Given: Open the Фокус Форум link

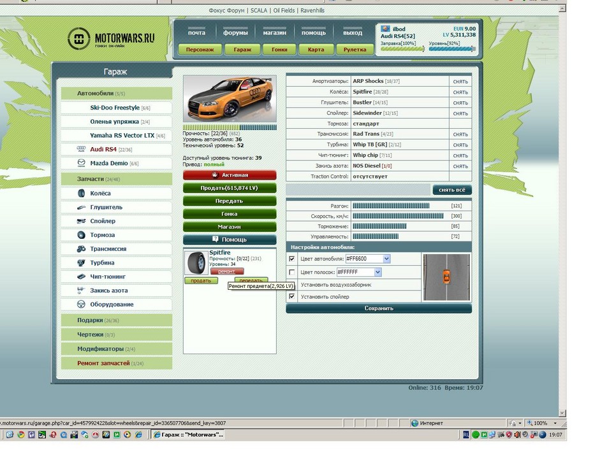Looking at the screenshot, I should [226, 11].
